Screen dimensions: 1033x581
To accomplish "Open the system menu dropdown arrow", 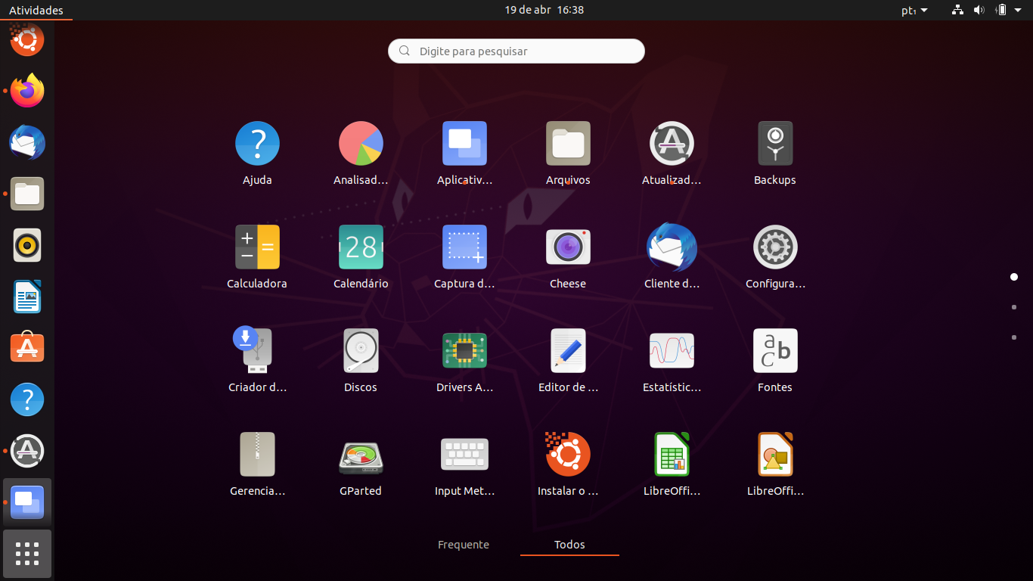I will pos(1017,10).
